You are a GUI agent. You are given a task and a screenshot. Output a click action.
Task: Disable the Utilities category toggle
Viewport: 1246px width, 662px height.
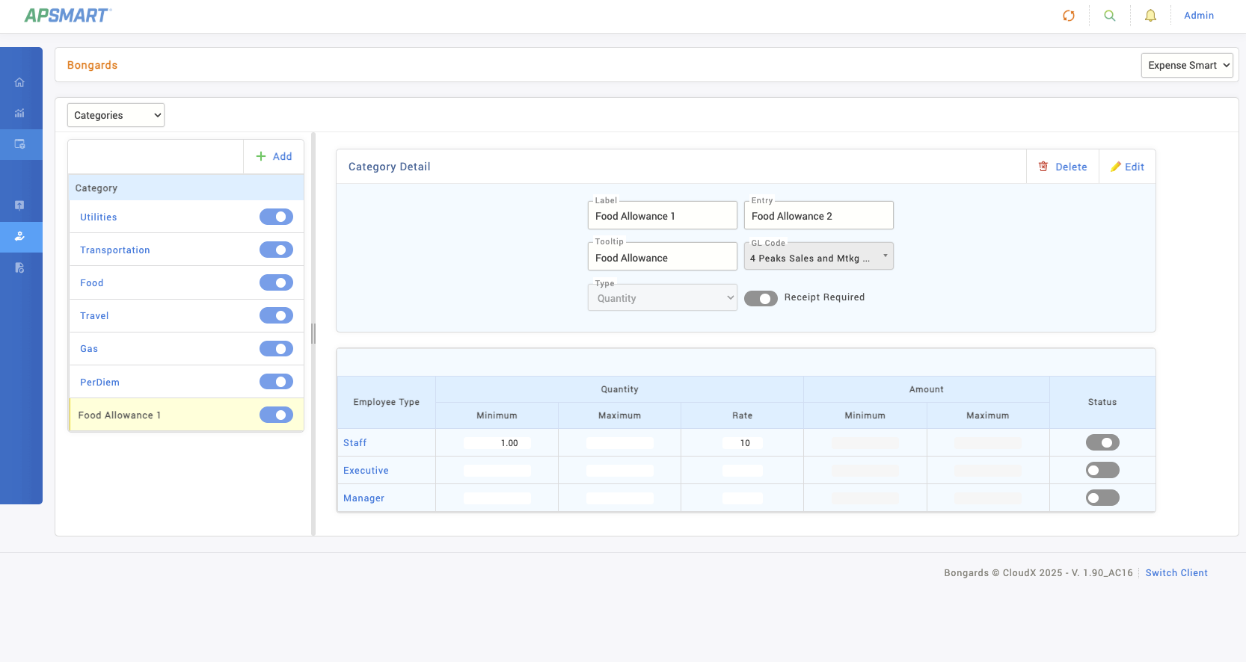pyautogui.click(x=276, y=217)
